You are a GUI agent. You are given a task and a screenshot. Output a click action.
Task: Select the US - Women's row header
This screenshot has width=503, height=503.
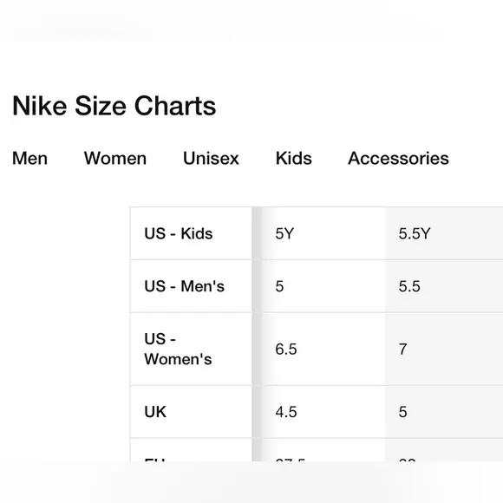pos(191,349)
